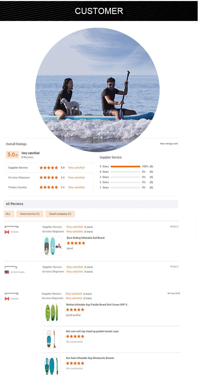
Task: Filter reviews by Good company (1)
Action: point(60,214)
